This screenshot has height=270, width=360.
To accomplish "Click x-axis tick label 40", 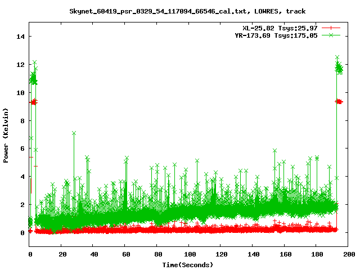I will point(94,254).
